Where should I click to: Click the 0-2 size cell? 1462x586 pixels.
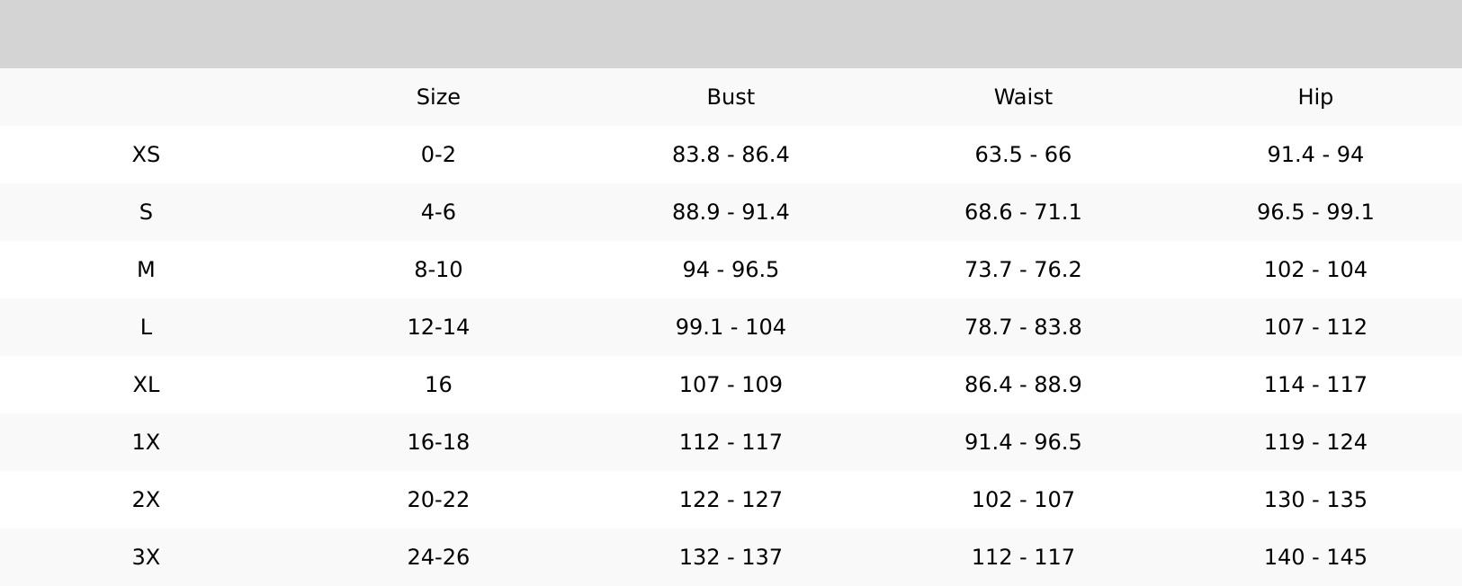click(438, 155)
